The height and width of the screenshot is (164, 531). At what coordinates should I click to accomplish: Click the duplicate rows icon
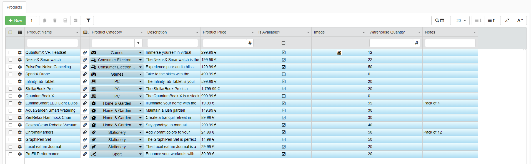[44, 20]
